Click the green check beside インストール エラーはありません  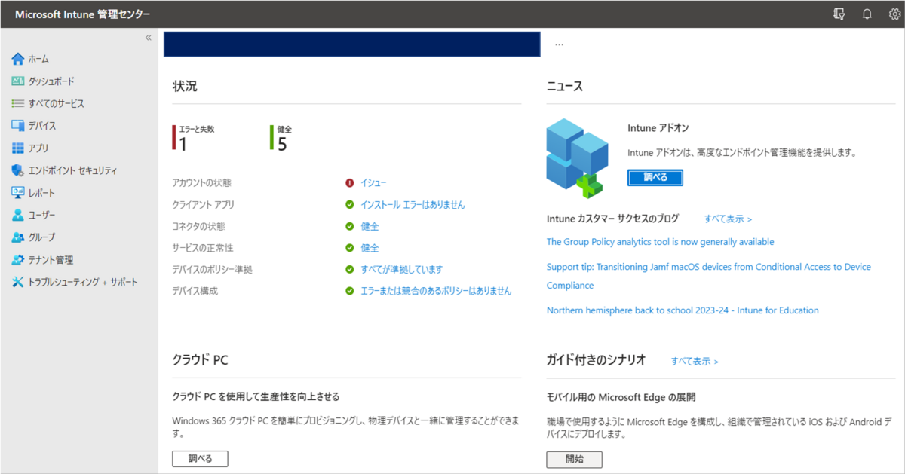pyautogui.click(x=350, y=205)
